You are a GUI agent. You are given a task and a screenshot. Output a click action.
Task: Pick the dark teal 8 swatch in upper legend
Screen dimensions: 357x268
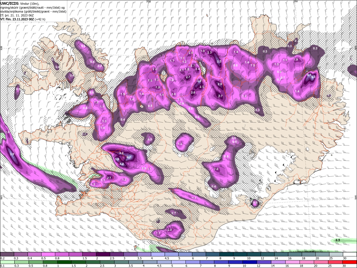pyautogui.click(x=226, y=254)
